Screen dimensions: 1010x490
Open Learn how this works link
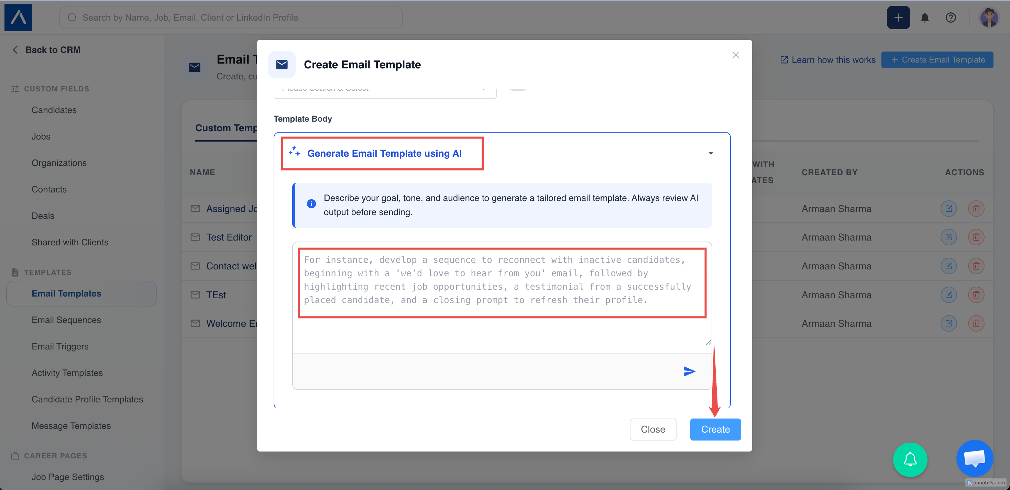[x=828, y=60]
